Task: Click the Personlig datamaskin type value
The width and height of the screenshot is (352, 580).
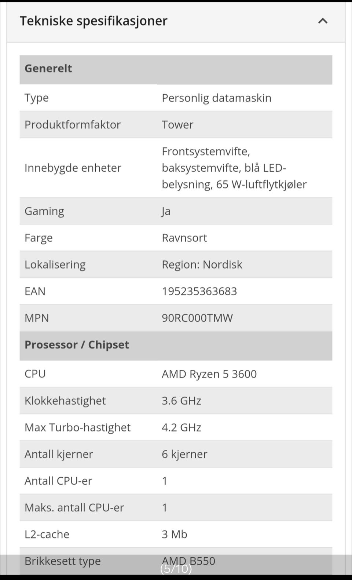Action: pos(216,98)
